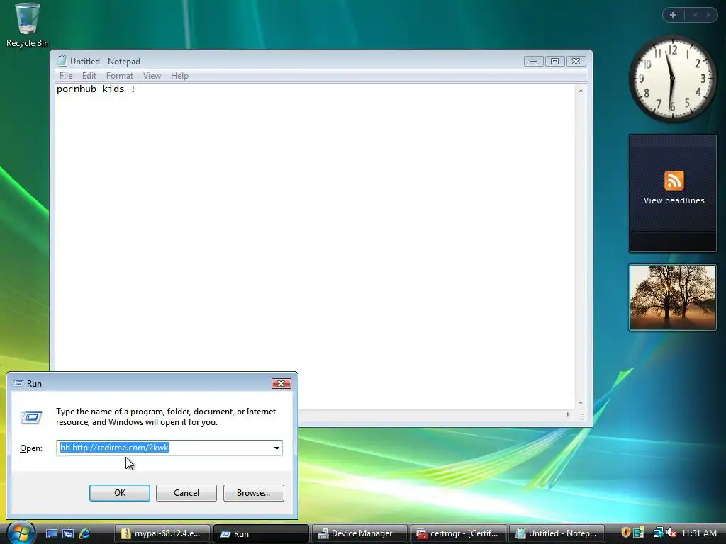
Task: Maximize the Notepad window
Action: [554, 62]
